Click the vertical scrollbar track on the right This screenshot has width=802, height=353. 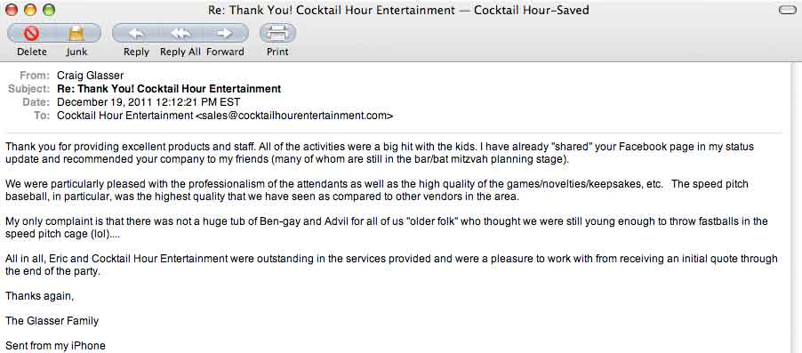coord(796,207)
